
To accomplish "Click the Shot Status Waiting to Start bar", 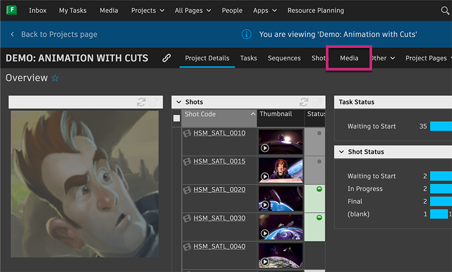I will pos(441,176).
